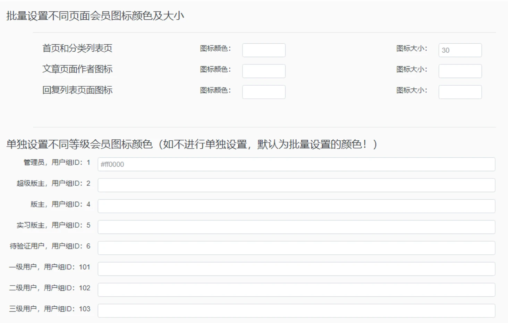The height and width of the screenshot is (323, 508).
Task: Click the 图标颜色 field for 首页和分类列表页
Action: coord(264,50)
